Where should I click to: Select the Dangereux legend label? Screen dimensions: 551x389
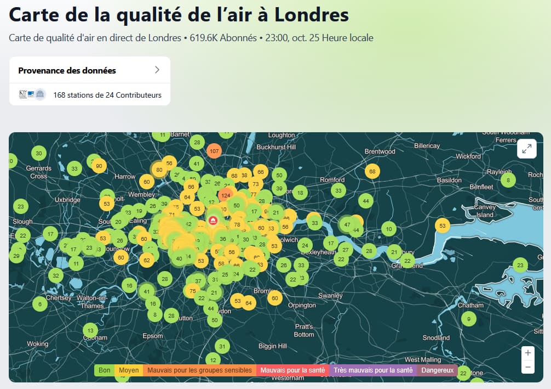[x=437, y=370]
